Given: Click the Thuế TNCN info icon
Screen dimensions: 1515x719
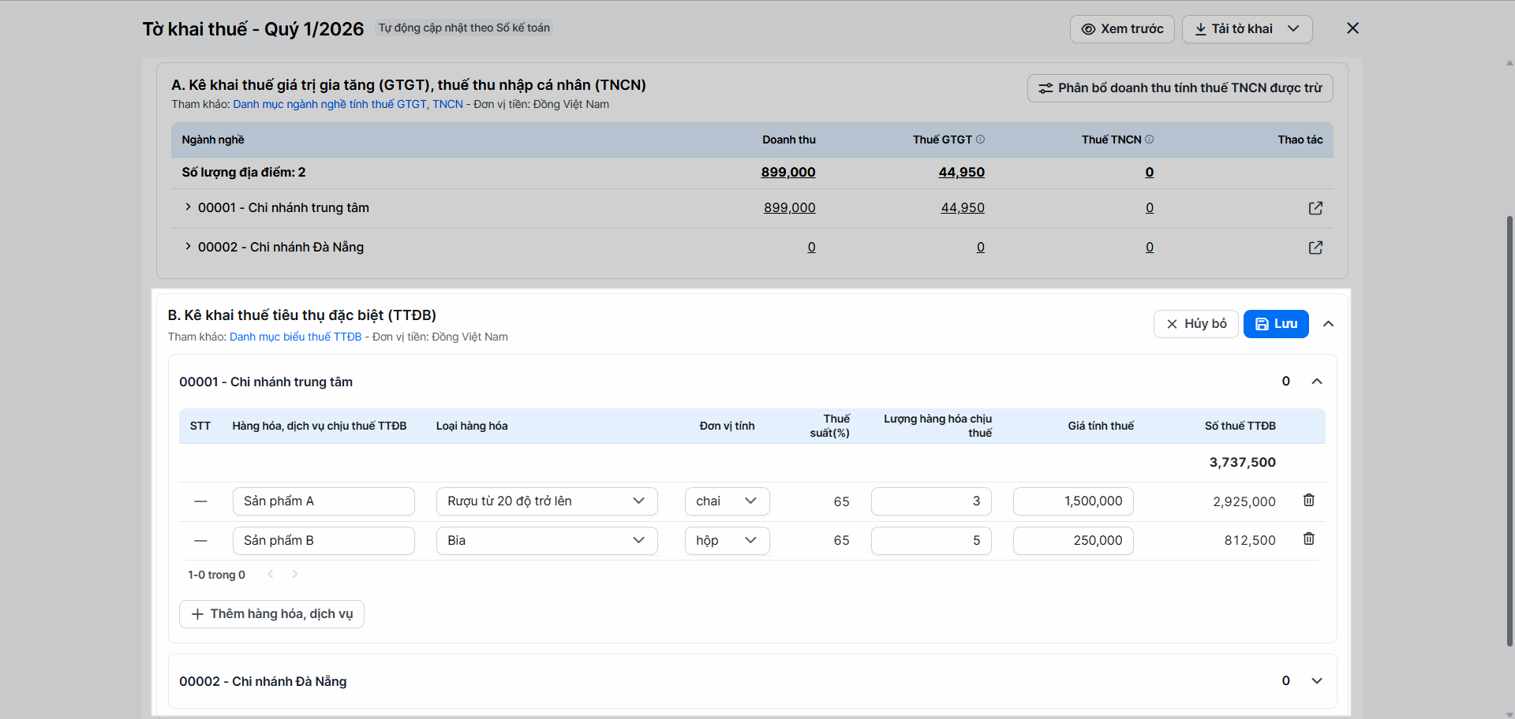Looking at the screenshot, I should (x=1149, y=140).
